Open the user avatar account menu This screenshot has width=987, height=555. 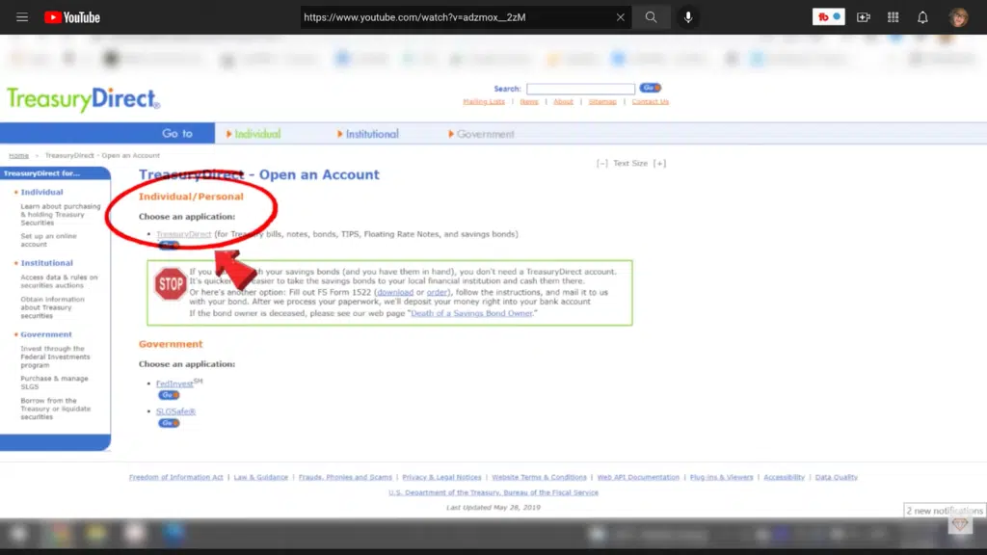coord(958,17)
